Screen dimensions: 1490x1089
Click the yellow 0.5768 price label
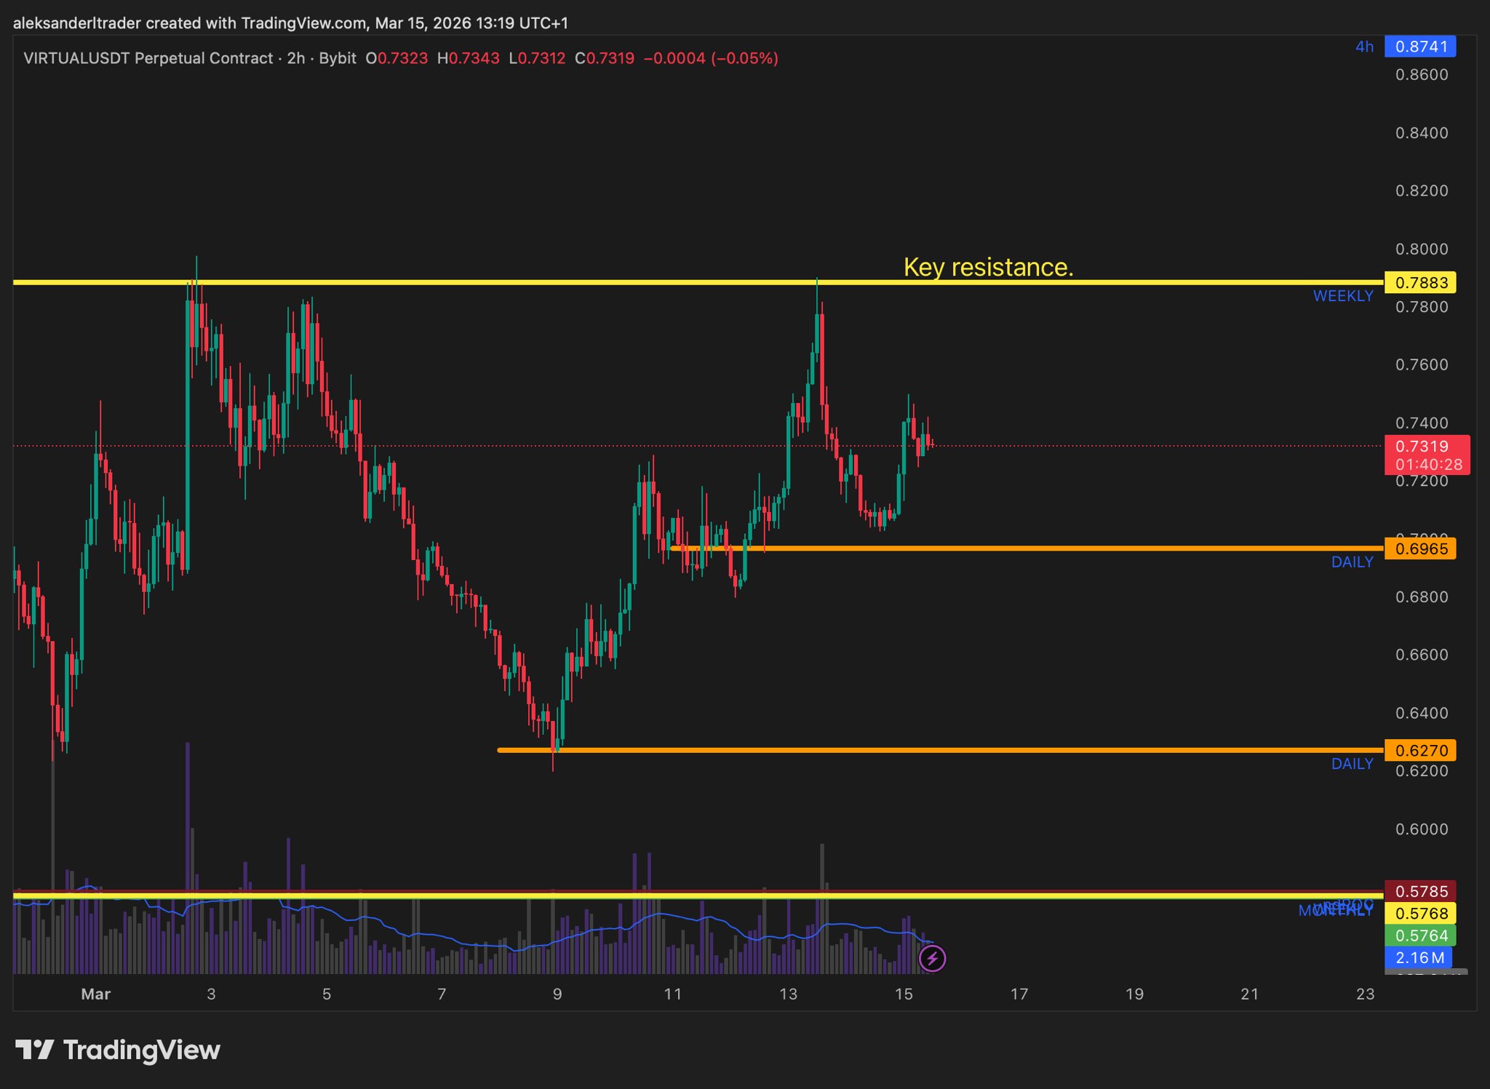[x=1420, y=913]
